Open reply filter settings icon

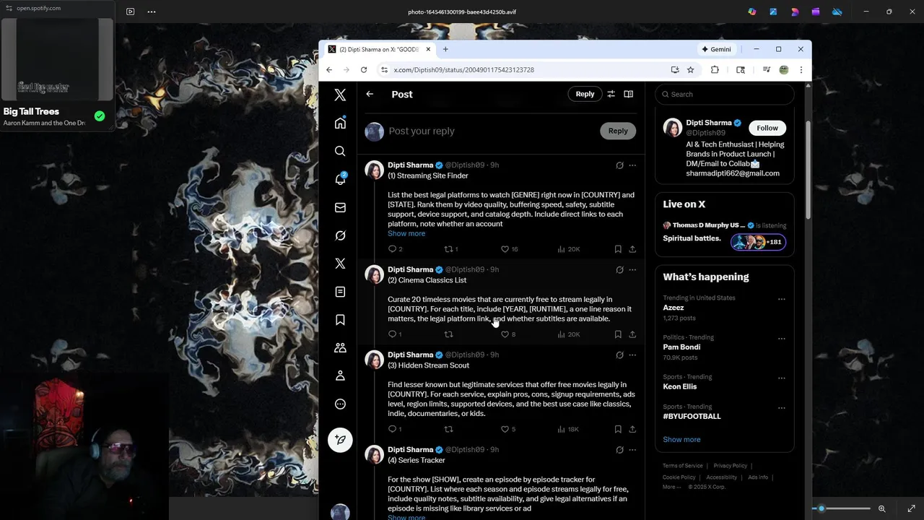[x=611, y=94]
